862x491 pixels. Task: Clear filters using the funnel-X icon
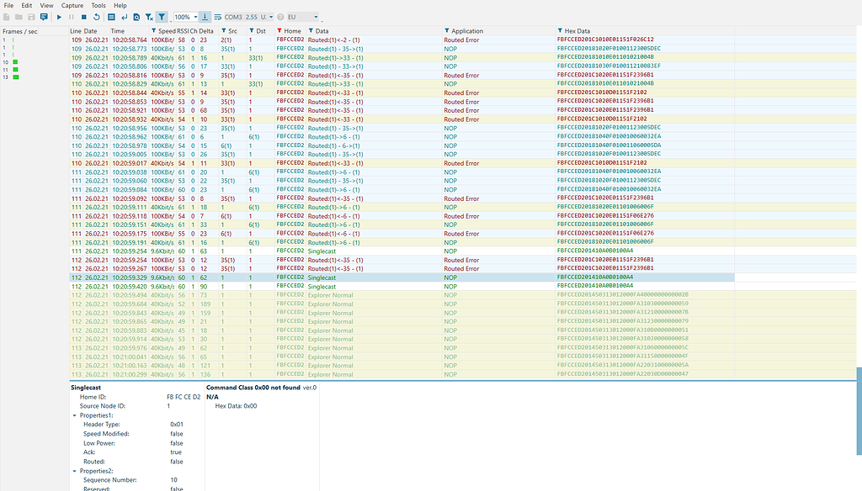(x=149, y=17)
